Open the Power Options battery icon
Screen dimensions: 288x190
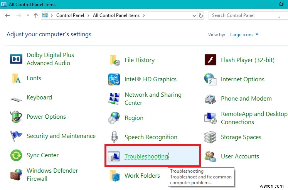(16, 117)
